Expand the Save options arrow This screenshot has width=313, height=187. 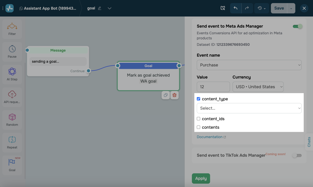[291, 8]
